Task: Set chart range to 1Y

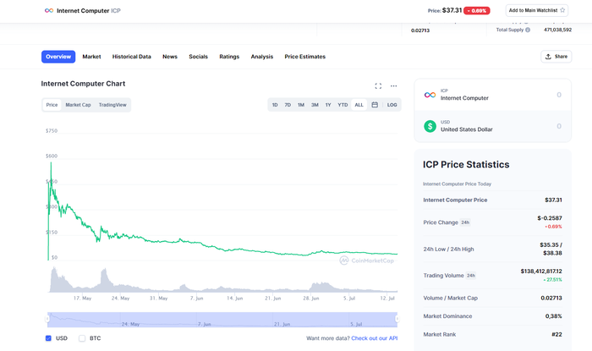Action: coord(328,105)
